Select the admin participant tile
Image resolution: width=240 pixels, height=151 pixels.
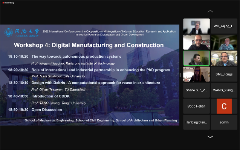[224, 122]
